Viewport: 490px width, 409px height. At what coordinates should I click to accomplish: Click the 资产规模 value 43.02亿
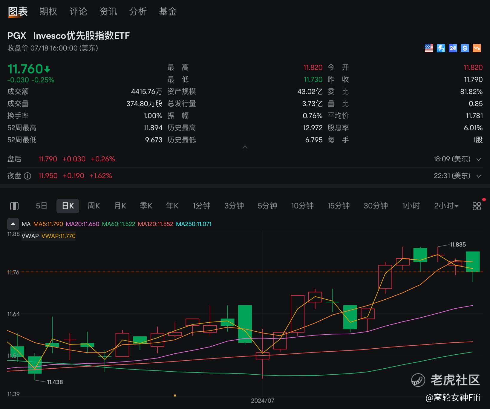(310, 92)
